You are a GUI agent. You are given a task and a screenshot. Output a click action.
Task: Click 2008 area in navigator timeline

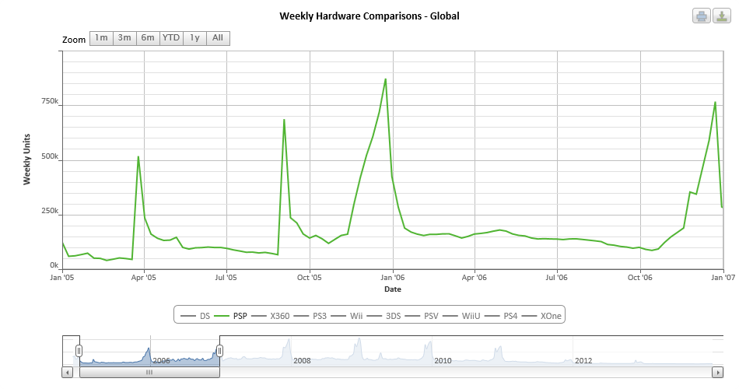302,361
